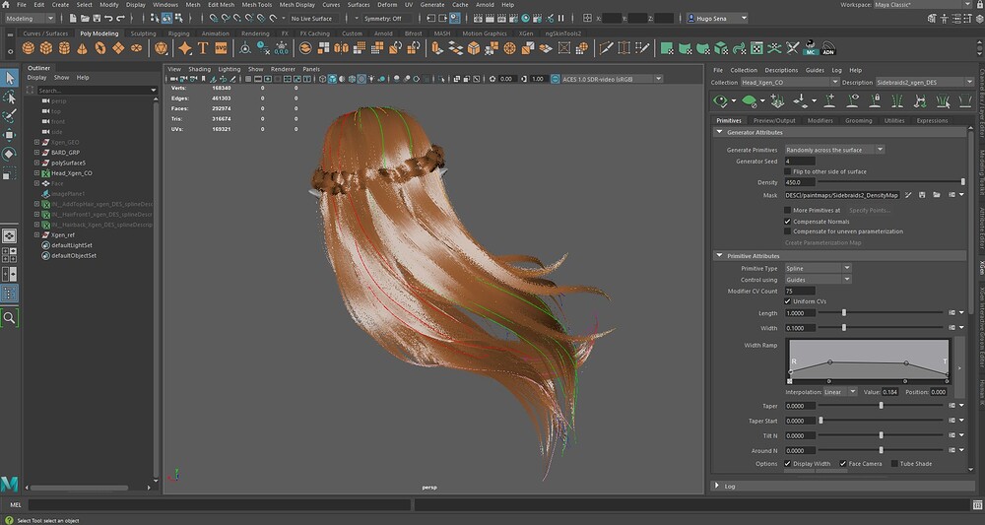
Task: Expand the BARD_GRP node in Outliner
Action: click(x=37, y=153)
